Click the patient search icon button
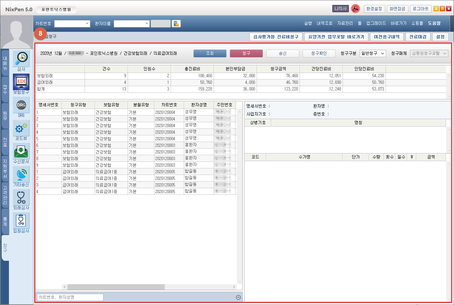 (x=176, y=24)
